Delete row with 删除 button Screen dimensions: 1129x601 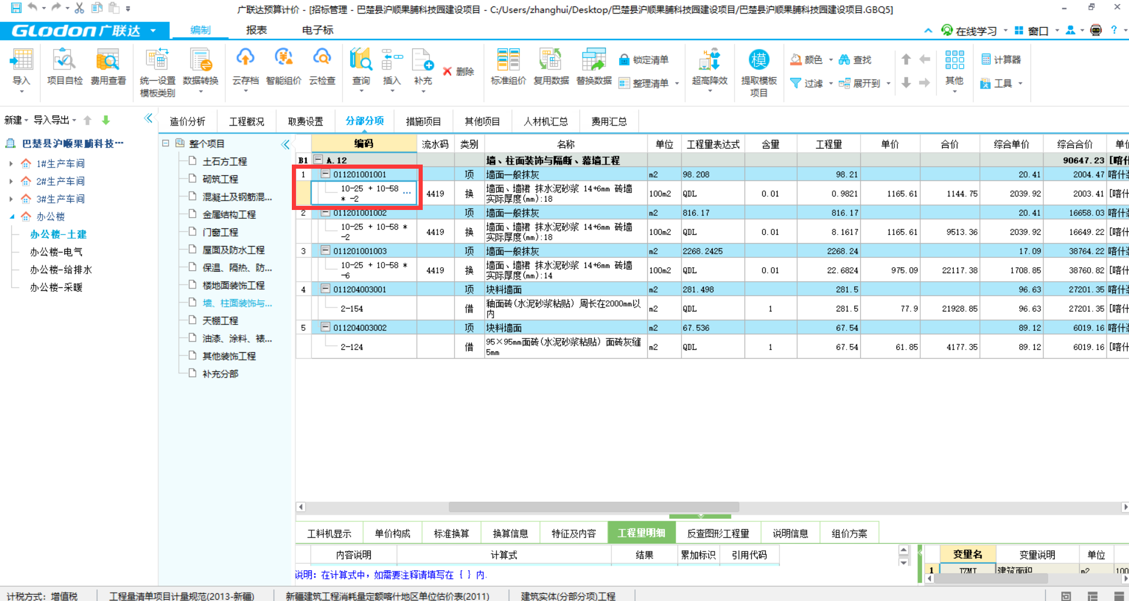pyautogui.click(x=459, y=71)
